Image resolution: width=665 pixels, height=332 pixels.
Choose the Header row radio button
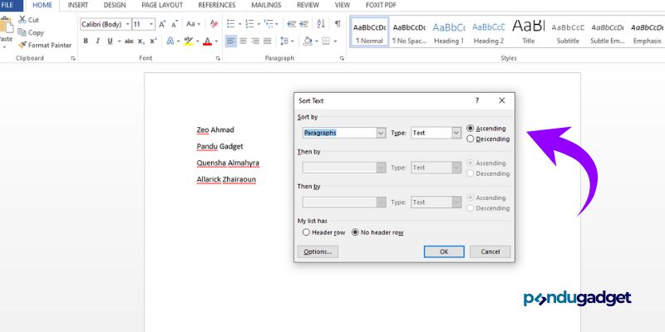click(x=307, y=232)
